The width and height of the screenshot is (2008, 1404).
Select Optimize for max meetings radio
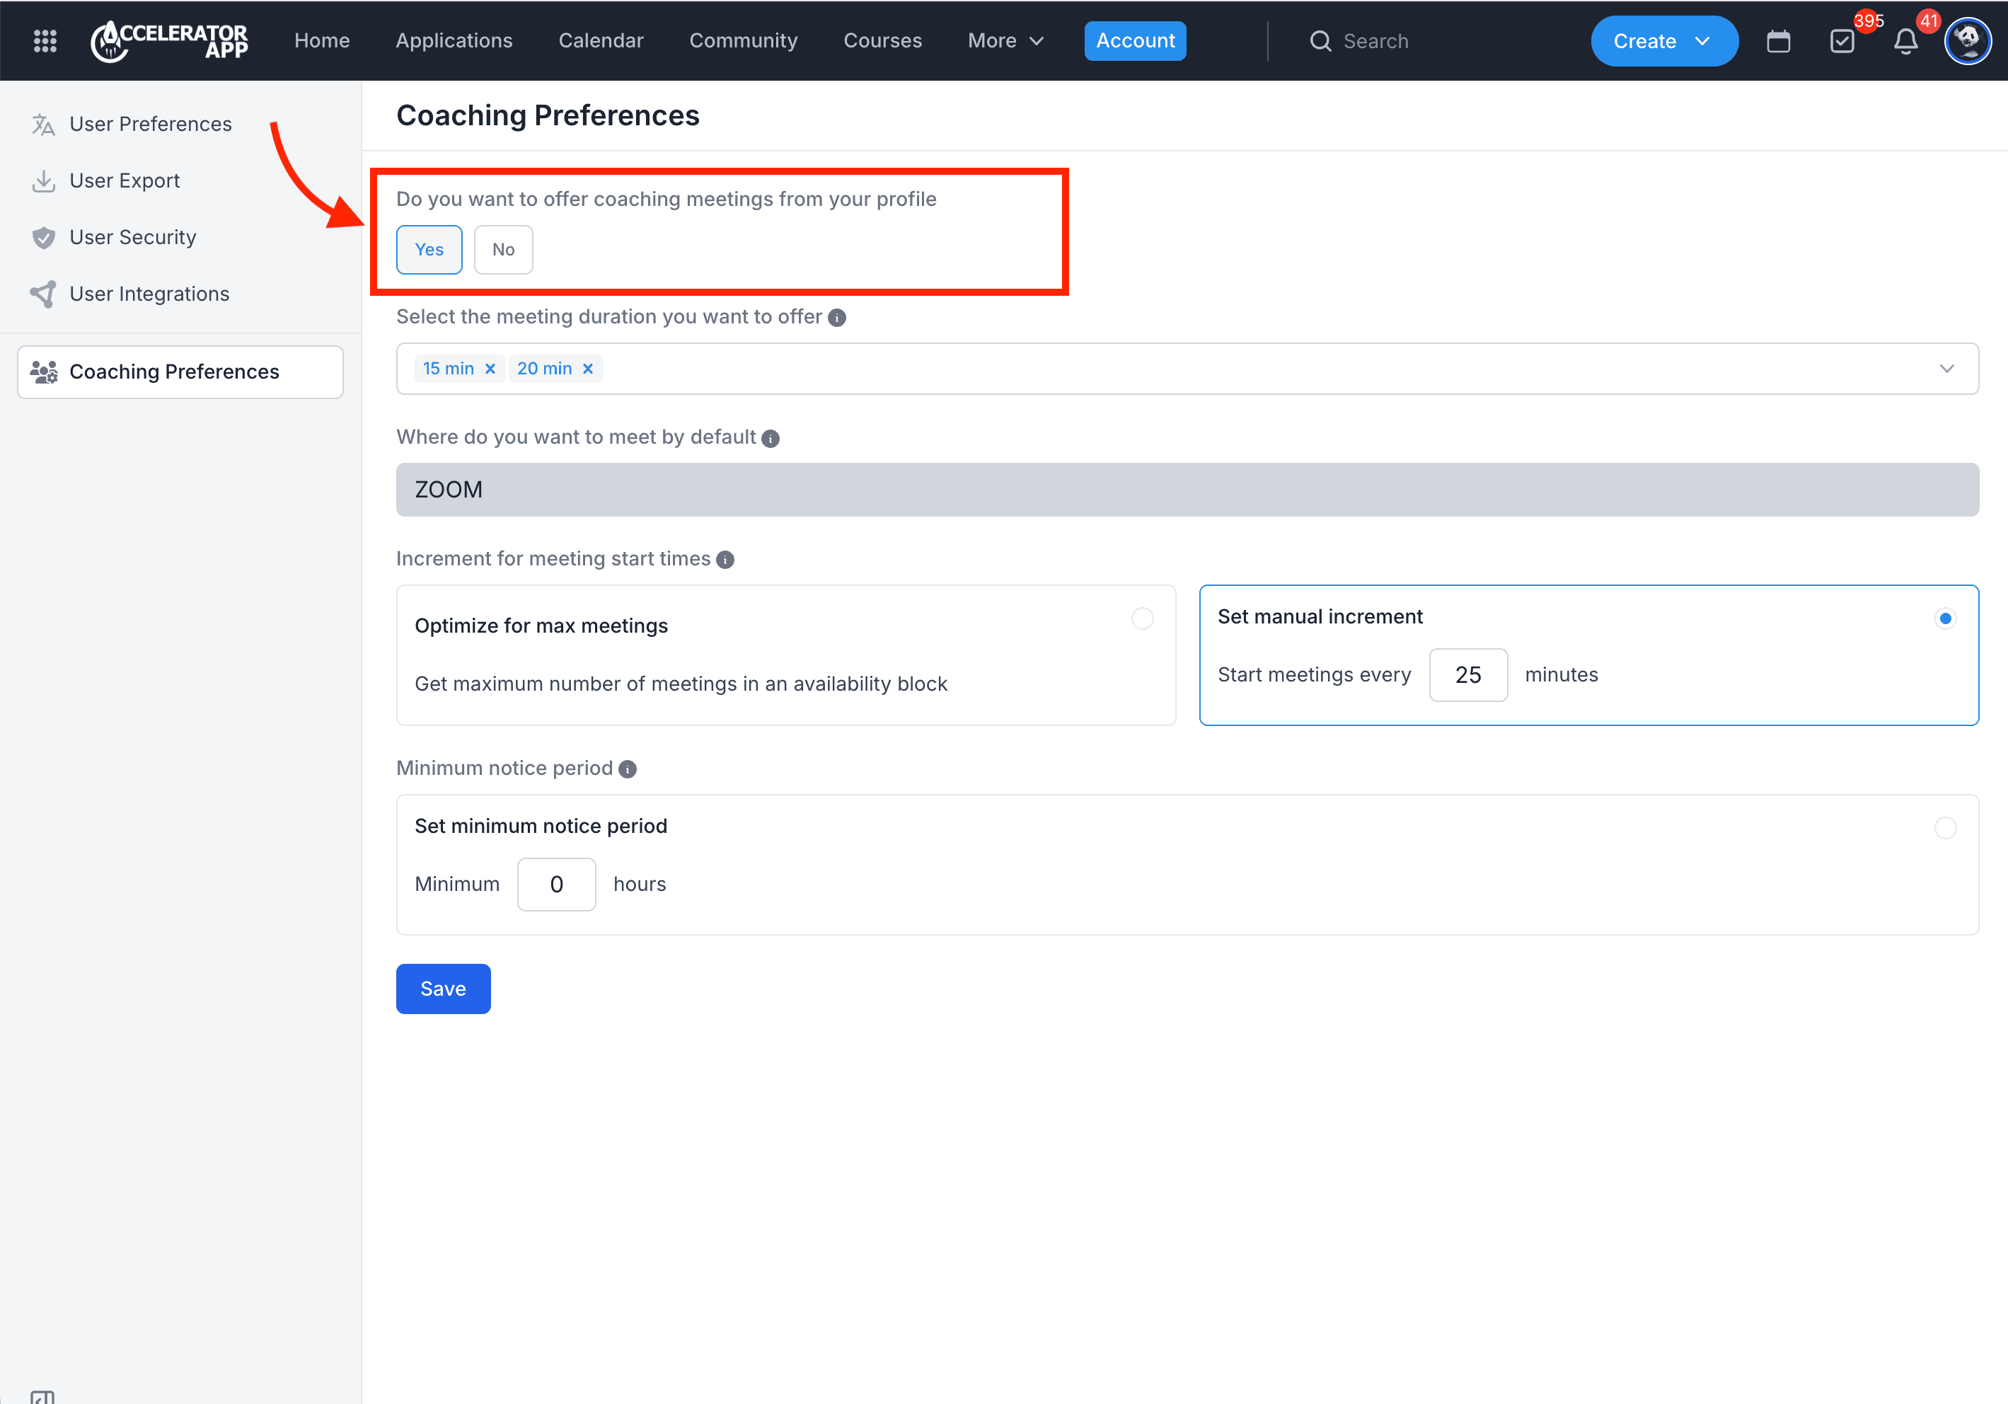point(1142,618)
